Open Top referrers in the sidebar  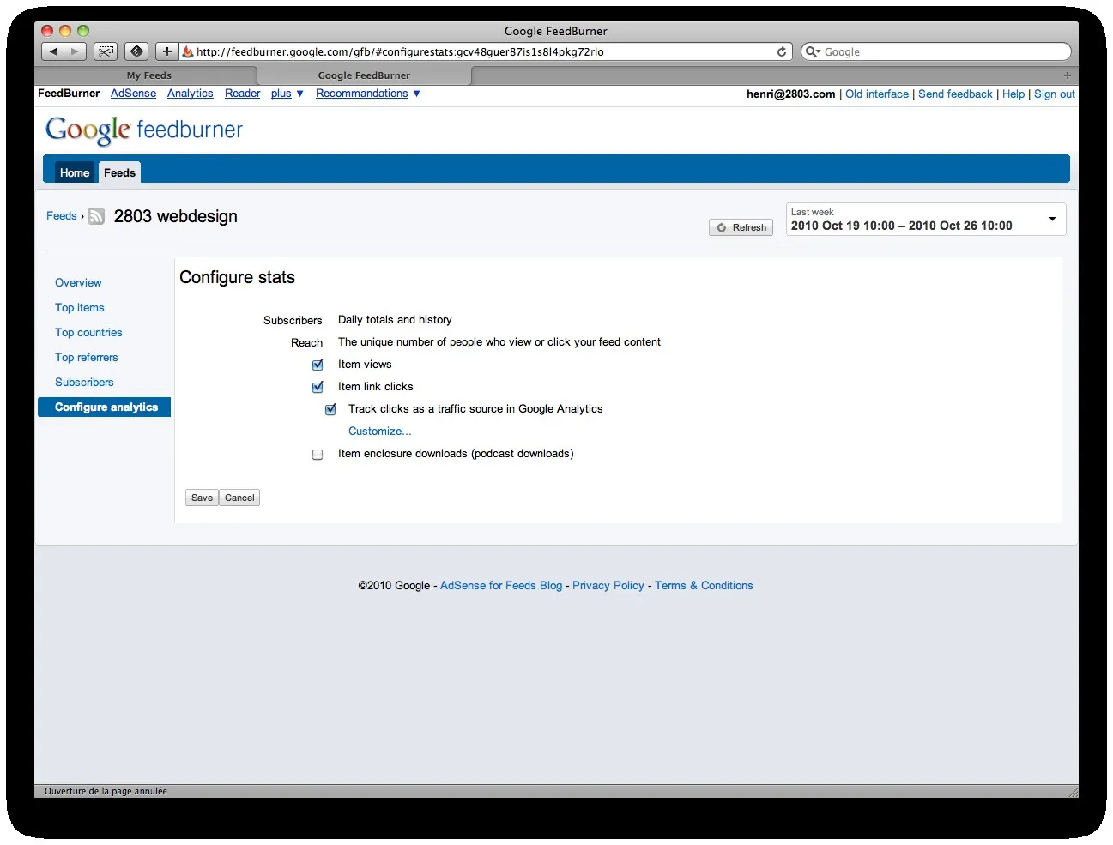[x=87, y=358]
